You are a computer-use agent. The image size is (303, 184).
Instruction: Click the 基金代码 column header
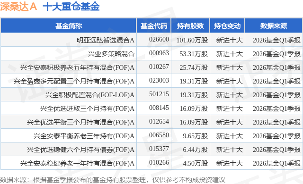coord(153,26)
